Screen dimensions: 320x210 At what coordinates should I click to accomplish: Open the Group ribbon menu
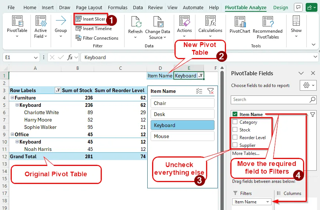(x=61, y=26)
